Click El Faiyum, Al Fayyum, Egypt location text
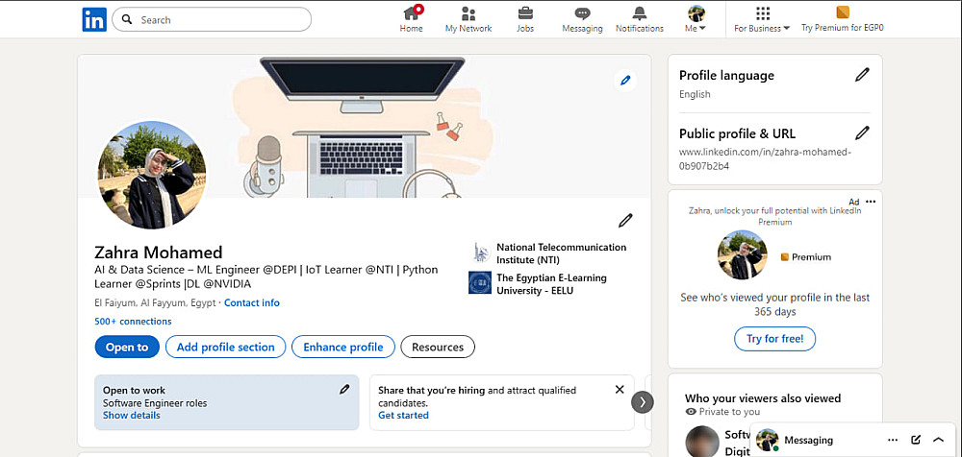Screen dimensions: 962x457 click(155, 302)
